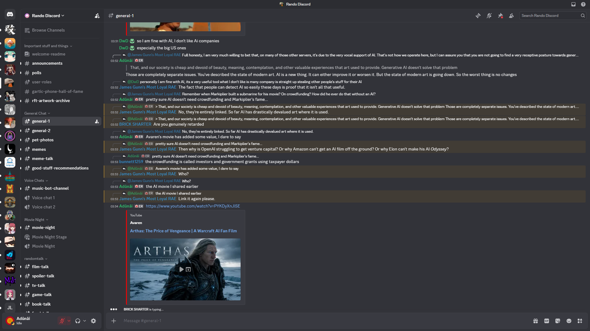This screenshot has width=590, height=331.
Task: Open music-bot-channel
Action: click(61, 188)
